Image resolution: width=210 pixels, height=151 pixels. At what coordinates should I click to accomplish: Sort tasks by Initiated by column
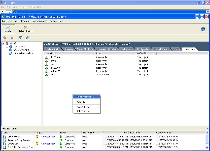tap(91, 133)
